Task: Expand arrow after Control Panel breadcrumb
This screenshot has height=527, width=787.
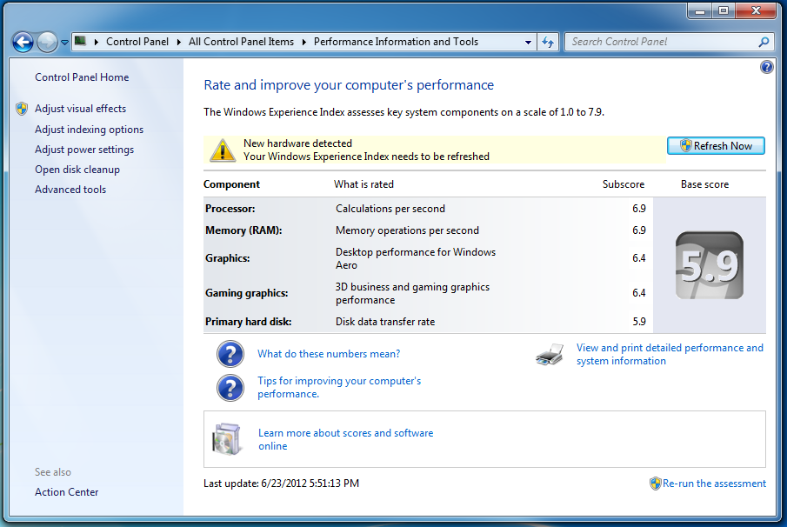Action: pyautogui.click(x=178, y=42)
